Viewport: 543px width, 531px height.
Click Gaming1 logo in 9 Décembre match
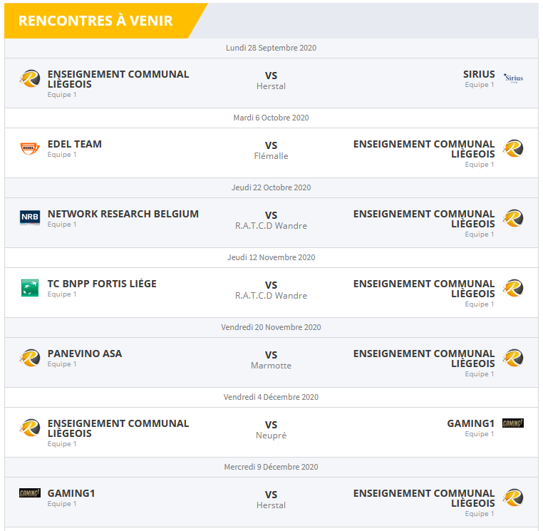[30, 493]
